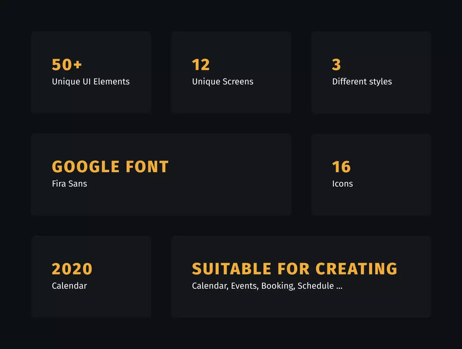Click the orange "16" number
The height and width of the screenshot is (349, 462).
pyautogui.click(x=341, y=167)
